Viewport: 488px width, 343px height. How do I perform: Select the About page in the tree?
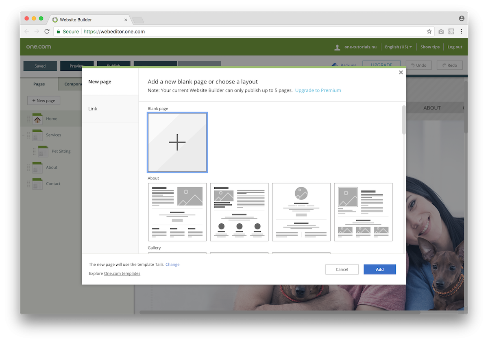point(52,168)
